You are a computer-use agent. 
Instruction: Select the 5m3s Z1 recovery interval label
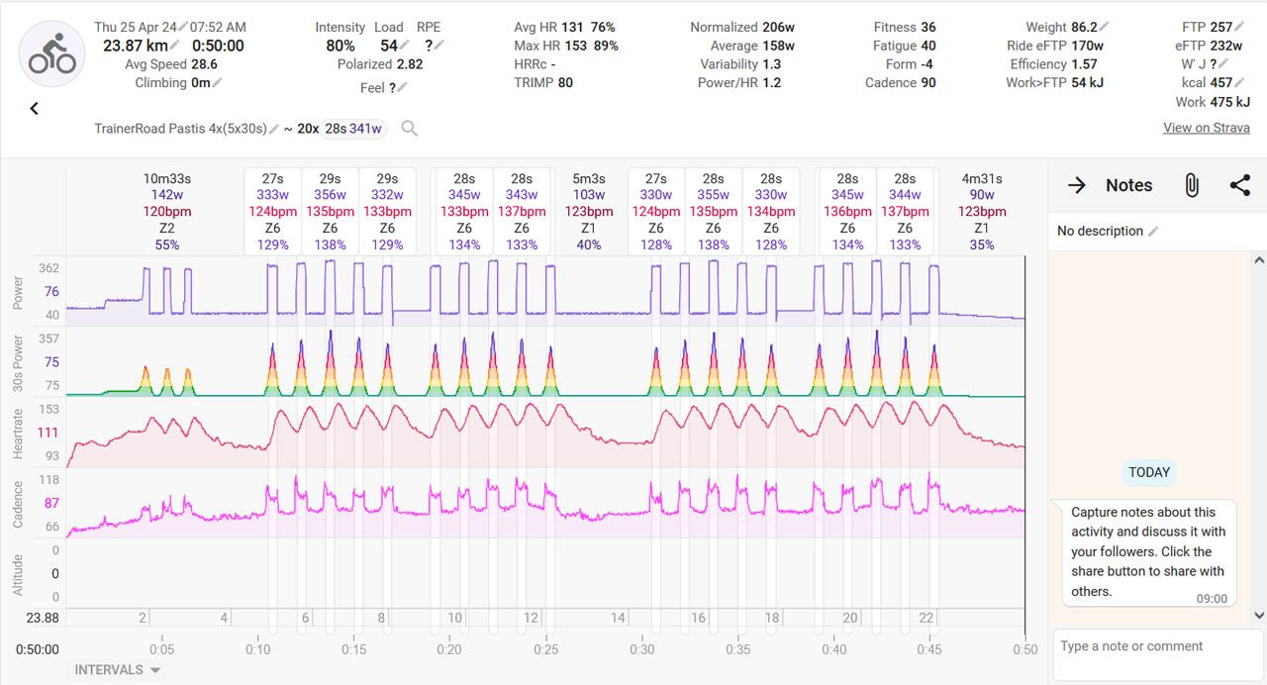pyautogui.click(x=588, y=212)
